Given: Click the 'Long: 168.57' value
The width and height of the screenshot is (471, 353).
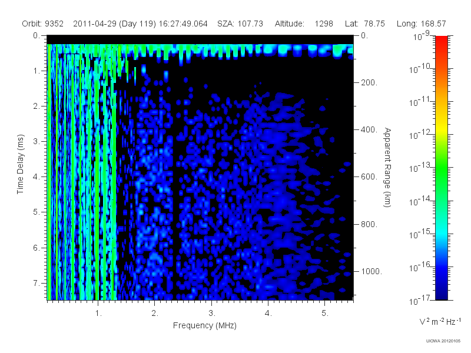Looking at the screenshot, I should coord(421,24).
